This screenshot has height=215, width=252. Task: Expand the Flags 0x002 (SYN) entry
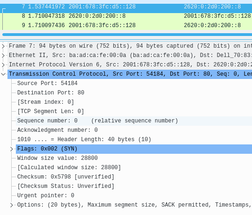(x=11, y=149)
